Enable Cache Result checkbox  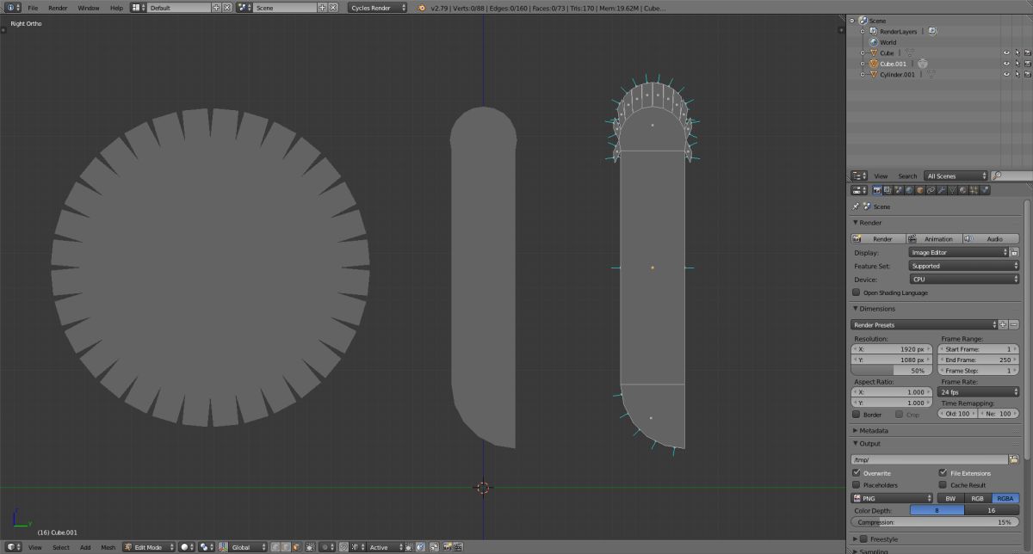[x=943, y=485]
